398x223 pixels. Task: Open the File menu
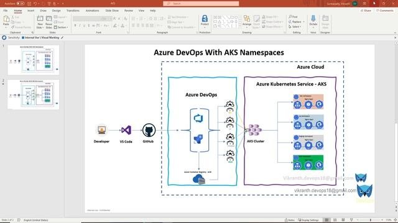[6, 11]
